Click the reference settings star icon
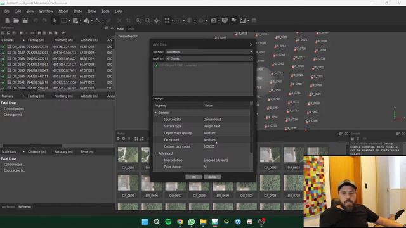Screen dimensions: 406x228 coord(63,33)
